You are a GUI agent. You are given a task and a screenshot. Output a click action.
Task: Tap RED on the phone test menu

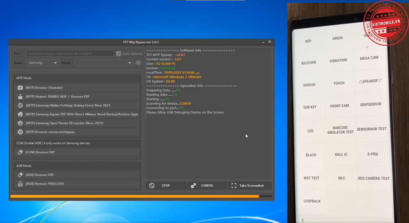308,41
